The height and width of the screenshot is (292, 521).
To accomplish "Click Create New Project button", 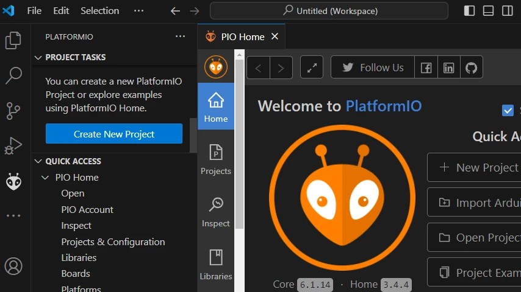I will (114, 134).
